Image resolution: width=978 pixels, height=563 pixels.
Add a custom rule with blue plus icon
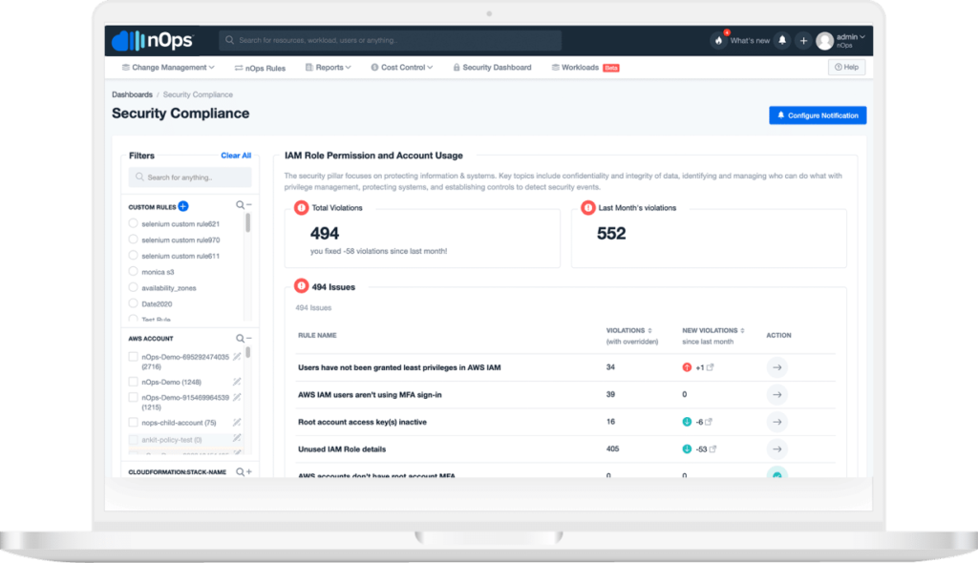(x=183, y=206)
